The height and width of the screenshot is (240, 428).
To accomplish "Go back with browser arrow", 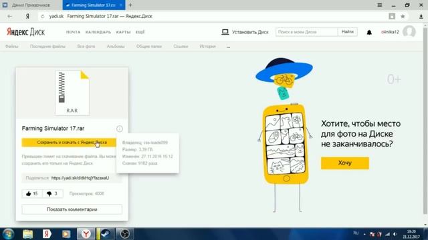I will 10,16.
